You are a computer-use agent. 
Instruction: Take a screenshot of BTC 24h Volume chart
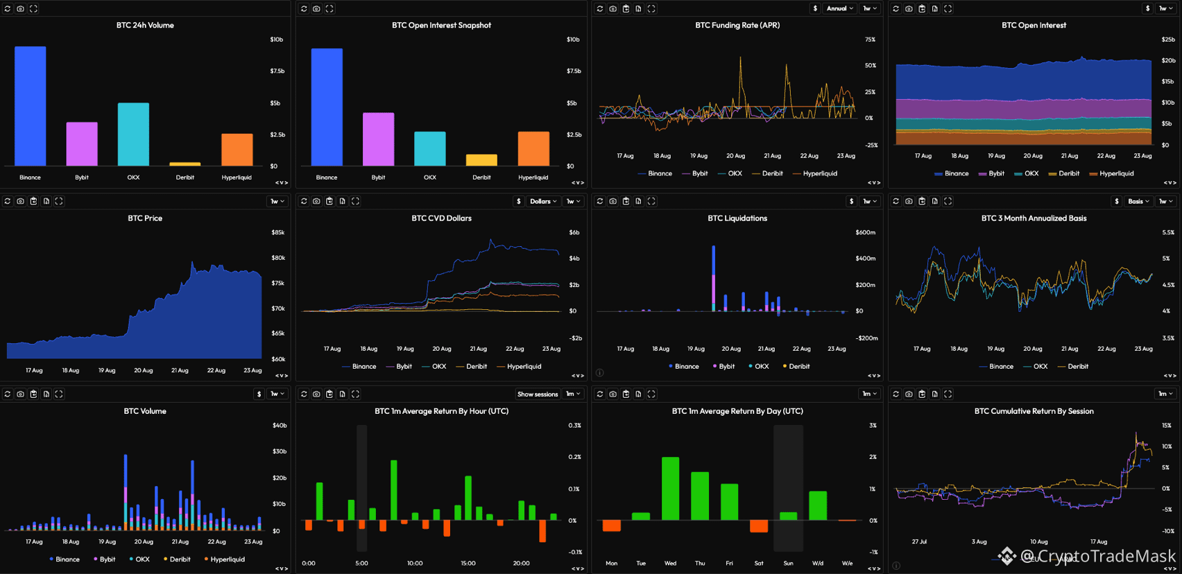(21, 9)
